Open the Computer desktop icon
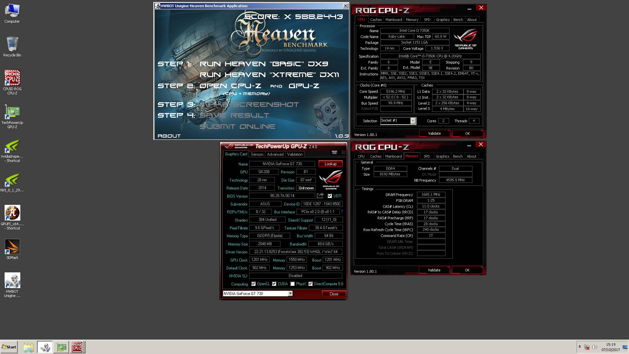This screenshot has height=354, width=629. click(12, 13)
